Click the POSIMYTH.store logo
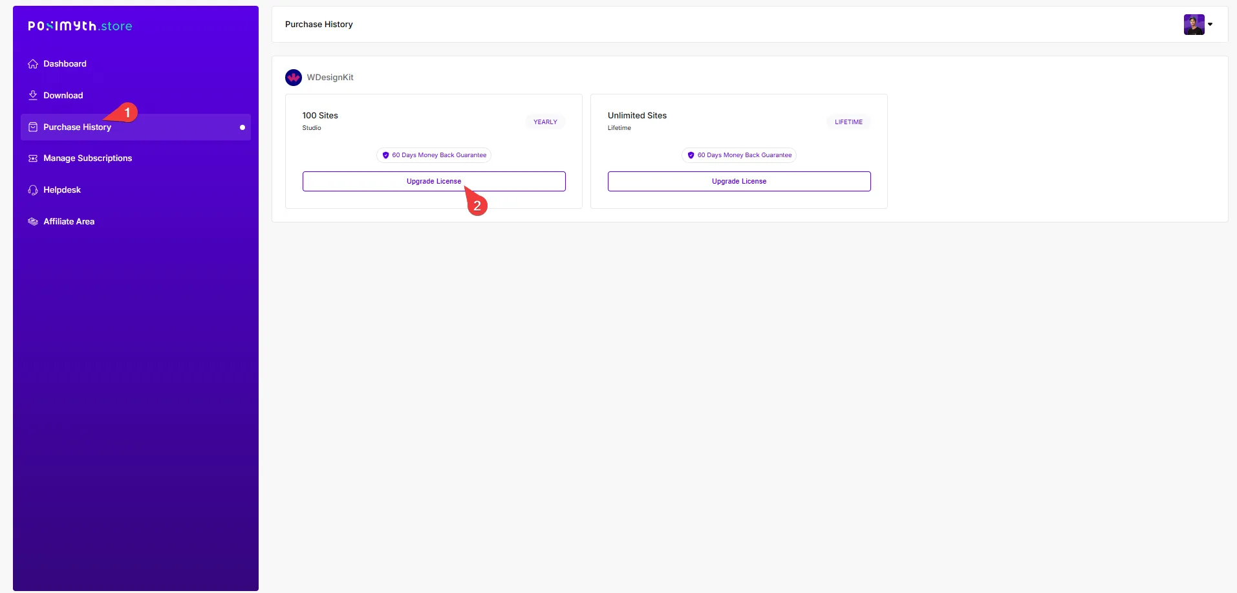Viewport: 1237px width, 593px height. point(80,26)
